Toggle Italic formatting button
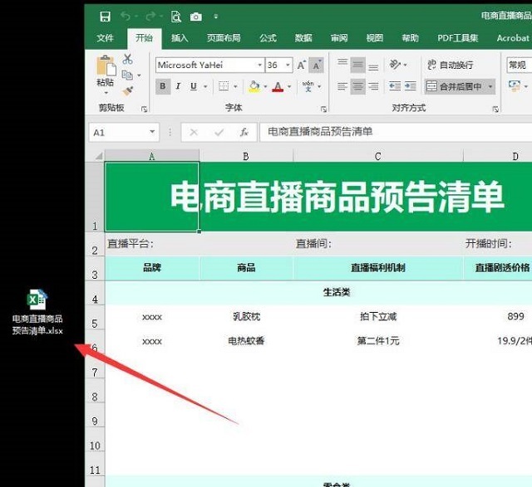 [x=178, y=86]
